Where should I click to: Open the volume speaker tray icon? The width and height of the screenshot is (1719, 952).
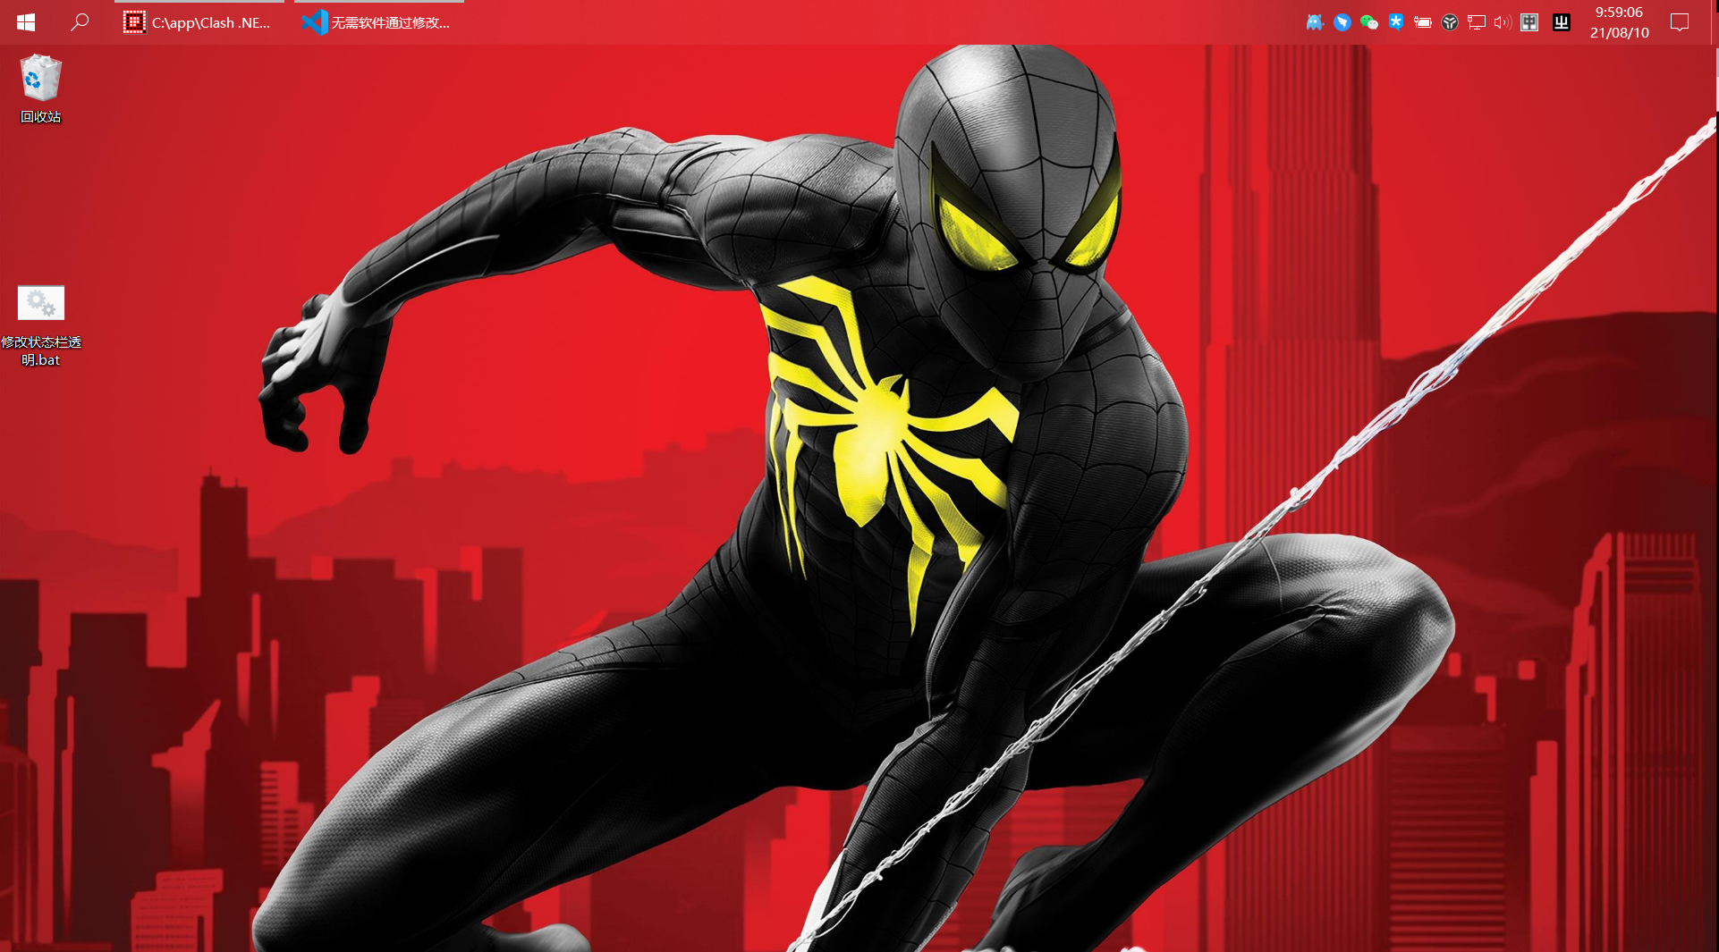coord(1503,22)
